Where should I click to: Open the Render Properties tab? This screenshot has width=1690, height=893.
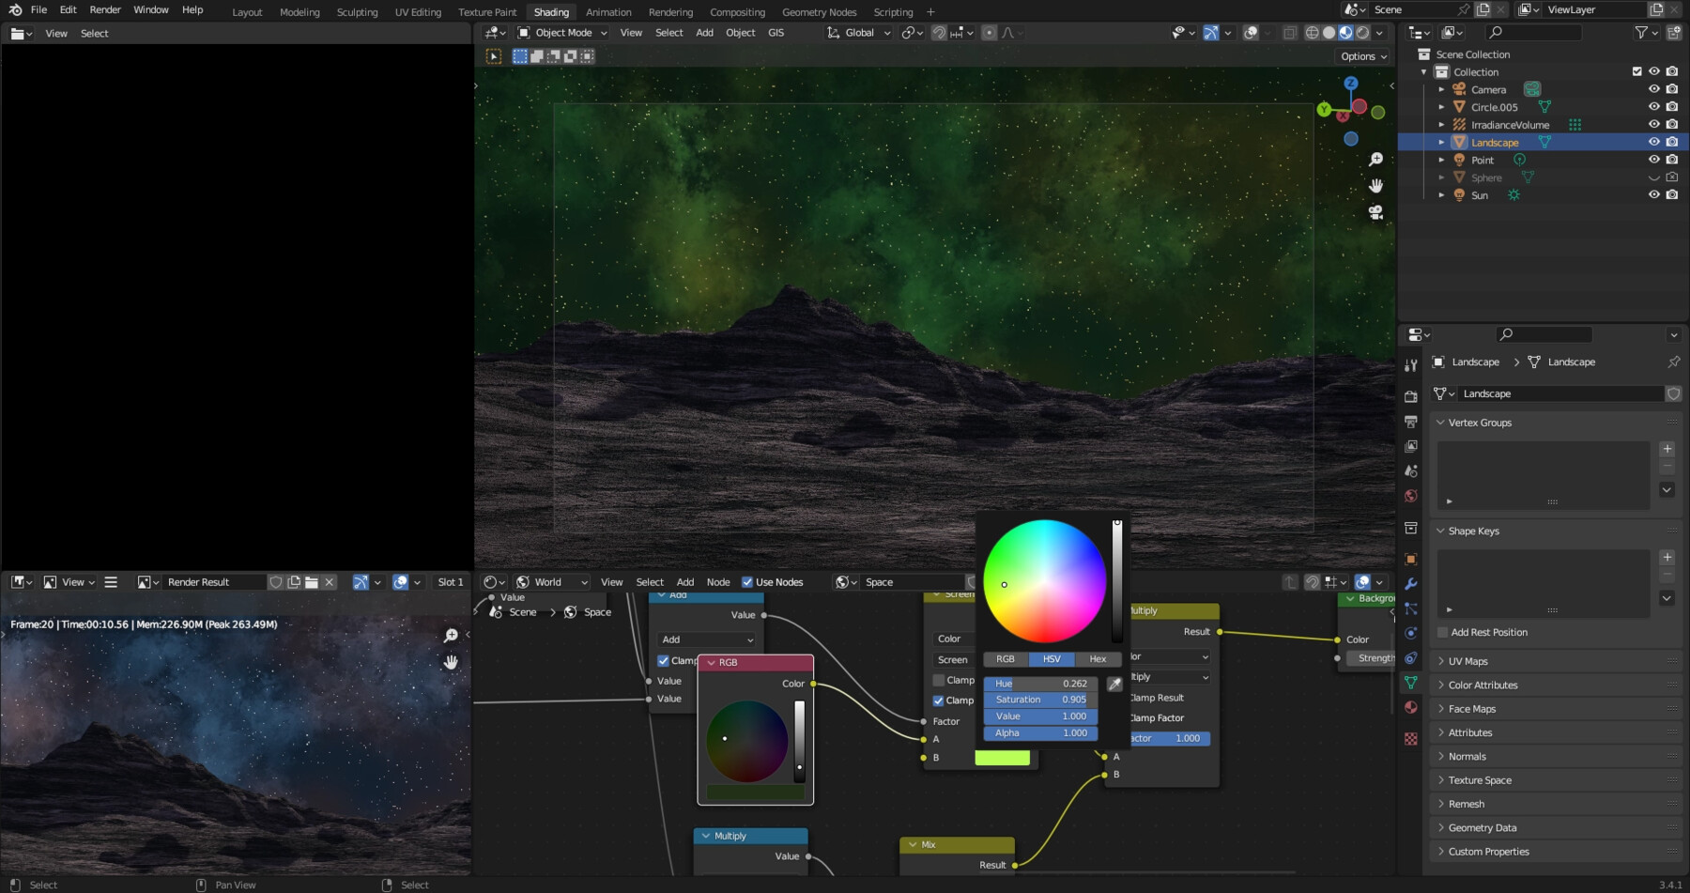click(1411, 398)
